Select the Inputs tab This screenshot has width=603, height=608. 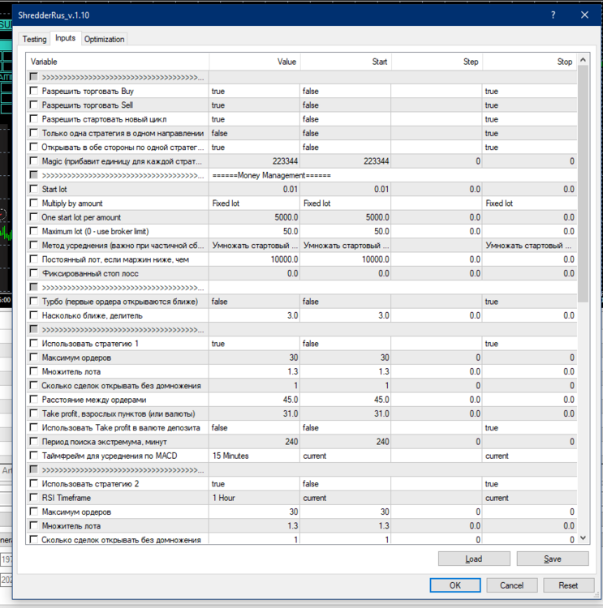[x=65, y=38]
